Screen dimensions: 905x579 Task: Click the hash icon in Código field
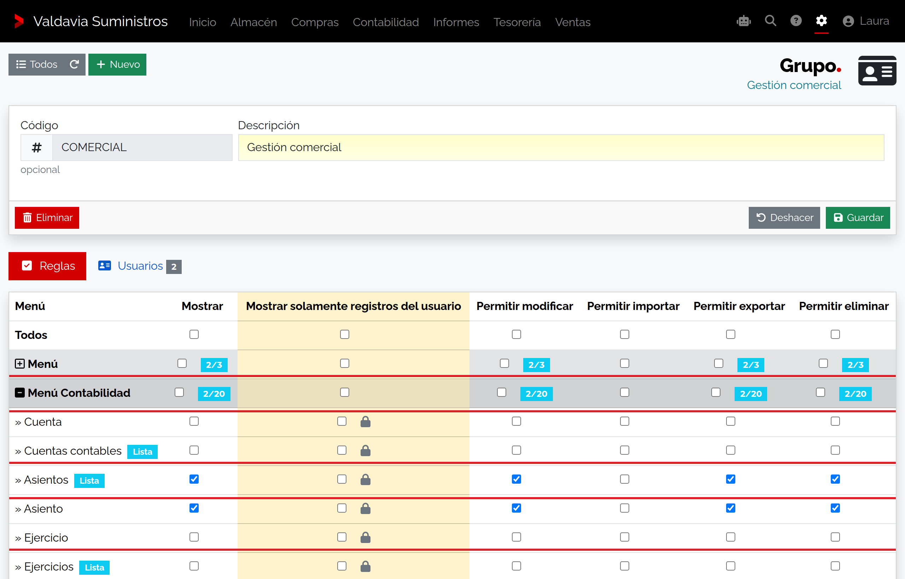point(36,147)
